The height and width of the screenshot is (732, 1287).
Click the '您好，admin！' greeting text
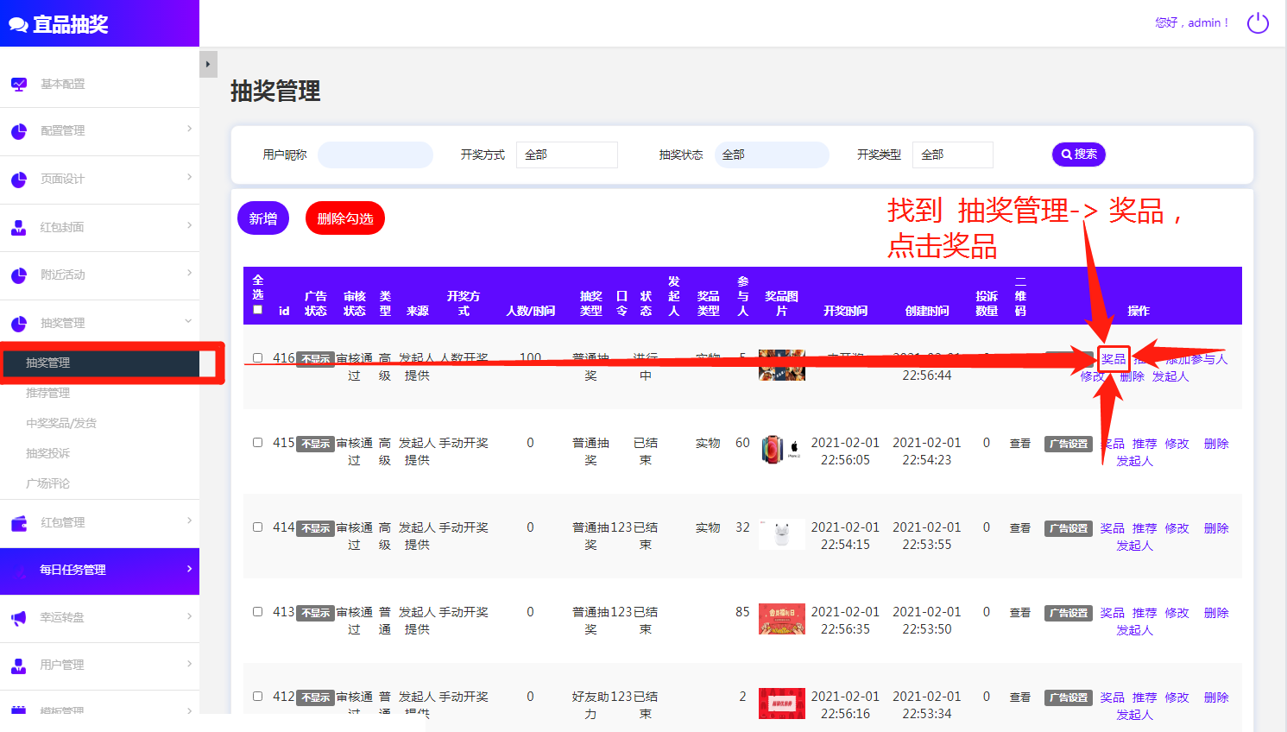pyautogui.click(x=1191, y=23)
